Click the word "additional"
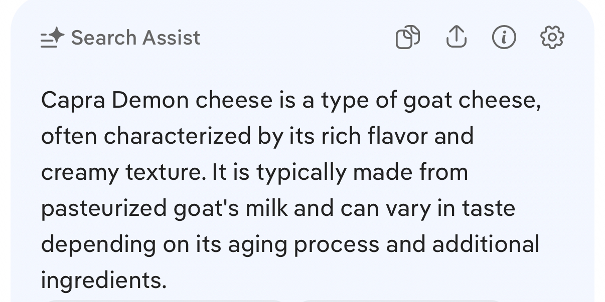Screen dimensions: 605x302 click(486, 244)
